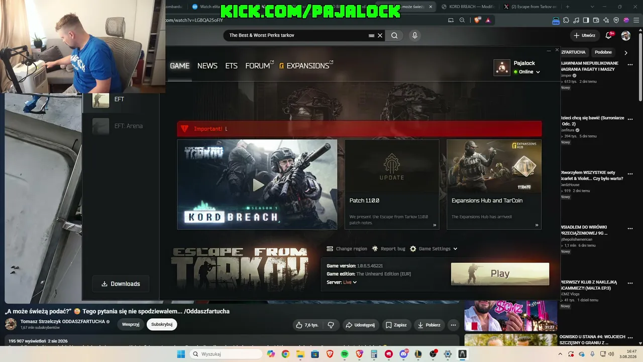Open the Tomasz Strzelczyk ODDASZFARTUCHA channel name
Image resolution: width=643 pixels, height=362 pixels.
(63, 321)
